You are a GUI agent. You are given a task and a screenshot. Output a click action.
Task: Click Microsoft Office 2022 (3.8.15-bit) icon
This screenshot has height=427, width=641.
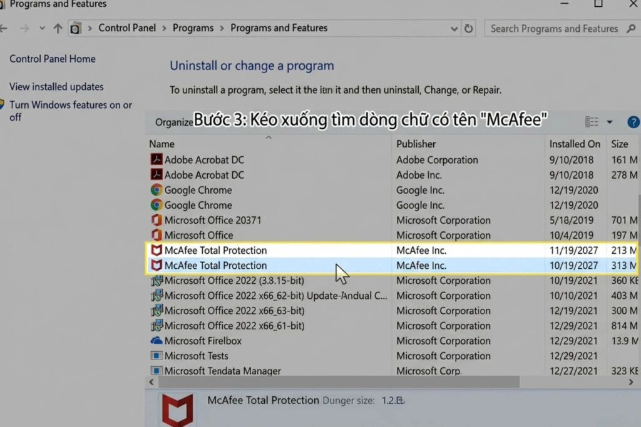[156, 280]
